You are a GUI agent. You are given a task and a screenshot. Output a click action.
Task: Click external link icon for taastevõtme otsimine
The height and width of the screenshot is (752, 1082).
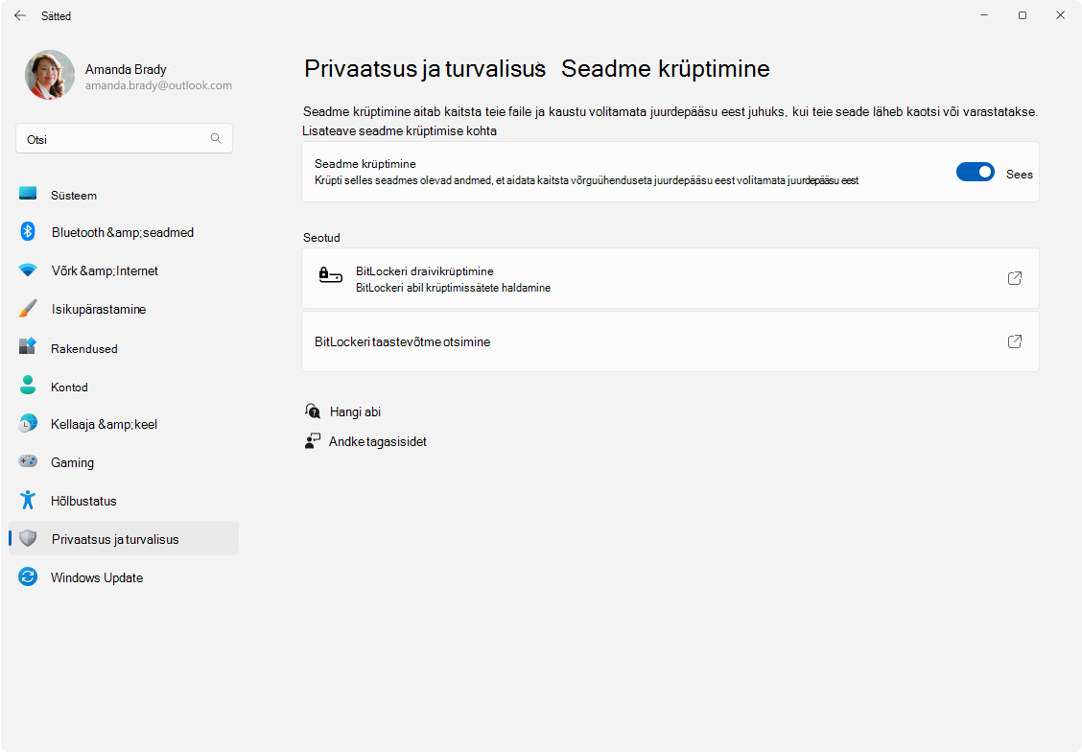coord(1015,341)
